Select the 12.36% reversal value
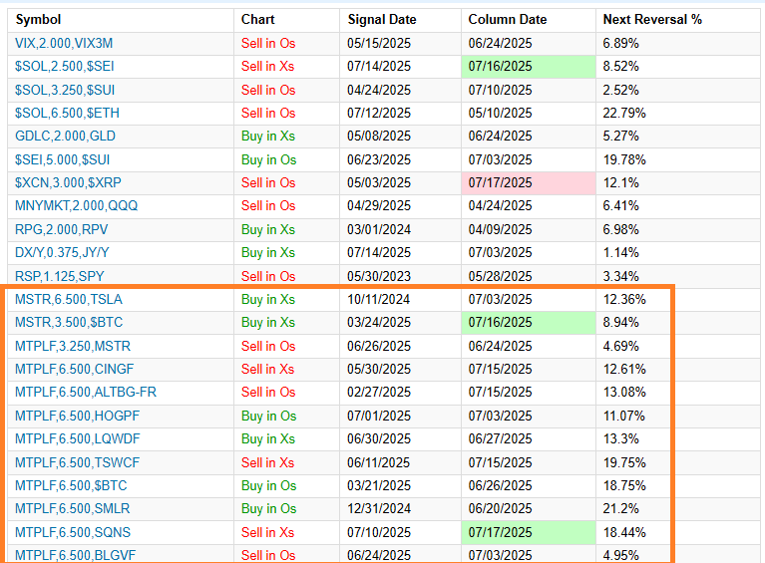Screen dimensions: 765x563 click(x=624, y=299)
